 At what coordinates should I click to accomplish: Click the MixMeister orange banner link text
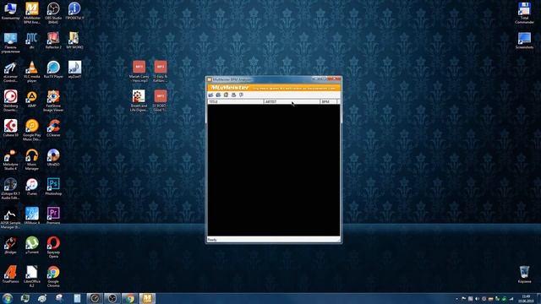pos(294,88)
